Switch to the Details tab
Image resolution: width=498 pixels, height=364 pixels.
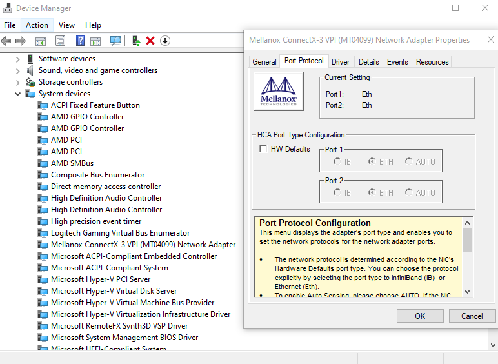click(369, 61)
